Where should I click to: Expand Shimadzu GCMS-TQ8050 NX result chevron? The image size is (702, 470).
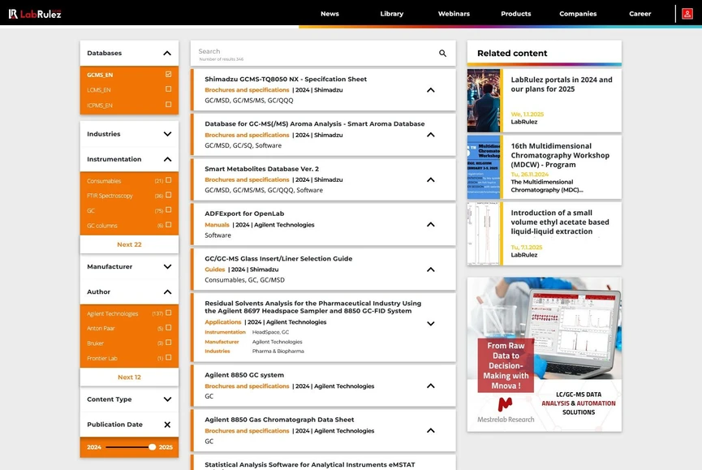pyautogui.click(x=431, y=90)
